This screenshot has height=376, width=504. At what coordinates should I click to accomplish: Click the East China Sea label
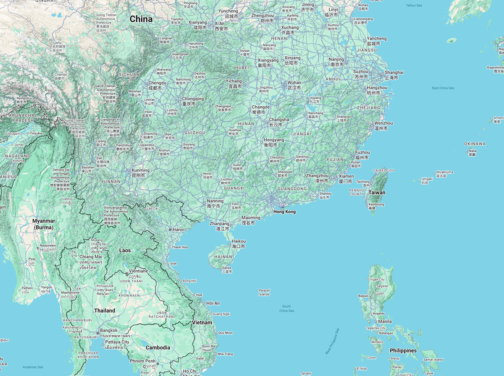pyautogui.click(x=443, y=88)
